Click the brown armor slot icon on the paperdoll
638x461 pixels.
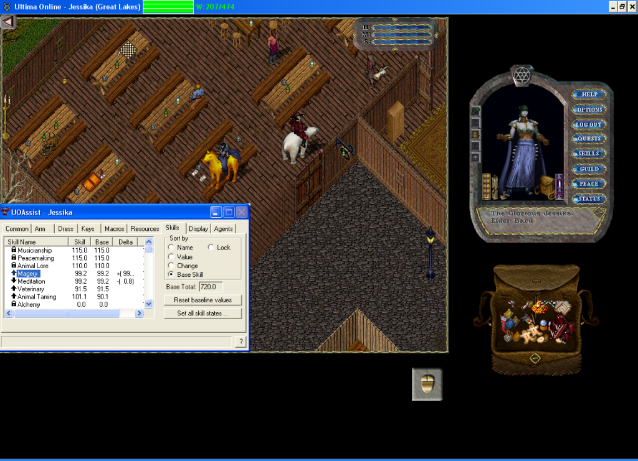pyautogui.click(x=475, y=134)
